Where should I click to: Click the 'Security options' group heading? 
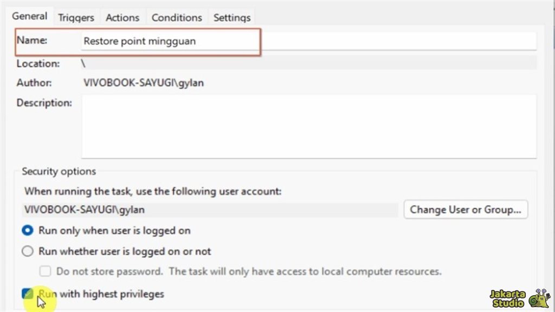tap(59, 171)
